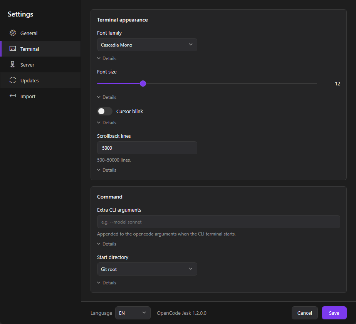356x324 pixels.
Task: Open the Language selector dropdown
Action: pyautogui.click(x=133, y=313)
